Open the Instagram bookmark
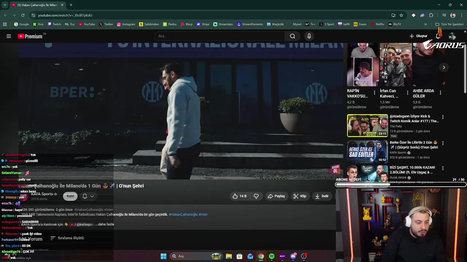 [x=126, y=24]
